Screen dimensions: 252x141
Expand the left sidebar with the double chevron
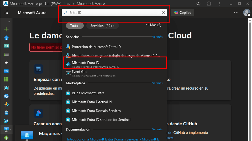[x=9, y=21]
